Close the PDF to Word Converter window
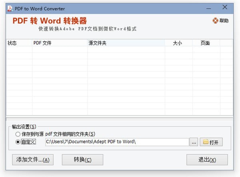 (x=225, y=7)
